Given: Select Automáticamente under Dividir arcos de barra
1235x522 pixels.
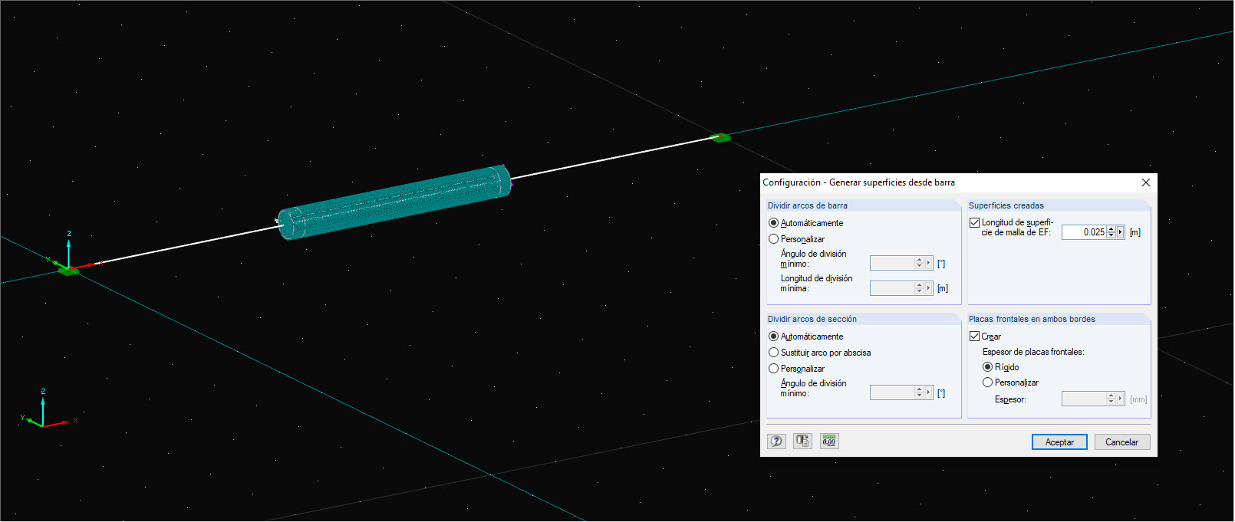Looking at the screenshot, I should 805,223.
